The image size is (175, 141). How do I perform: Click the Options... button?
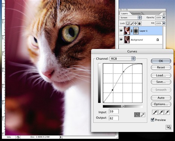click(x=161, y=104)
